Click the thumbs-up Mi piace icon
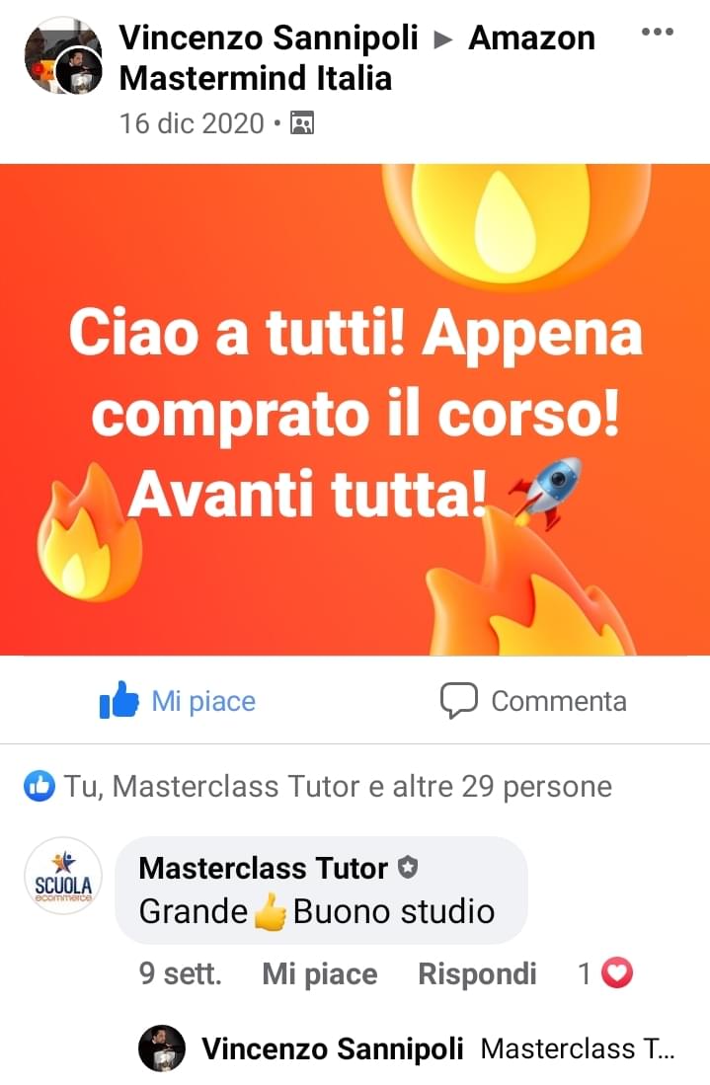Screen dimensions: 710x1085 click(x=119, y=700)
